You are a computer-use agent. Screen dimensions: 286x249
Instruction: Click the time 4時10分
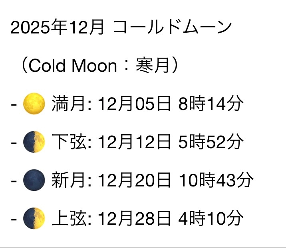coord(211,218)
